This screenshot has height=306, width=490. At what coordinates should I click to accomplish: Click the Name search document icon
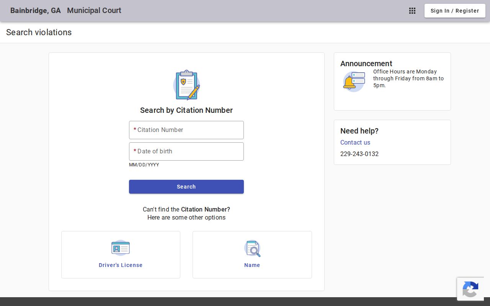[x=252, y=248]
